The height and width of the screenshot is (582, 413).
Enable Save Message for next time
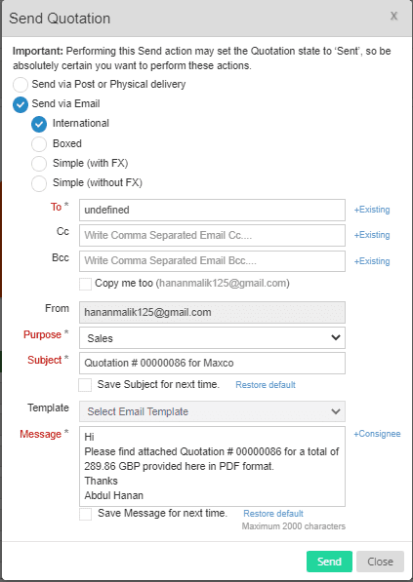click(85, 514)
